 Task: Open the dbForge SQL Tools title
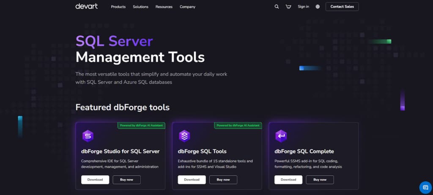point(202,151)
